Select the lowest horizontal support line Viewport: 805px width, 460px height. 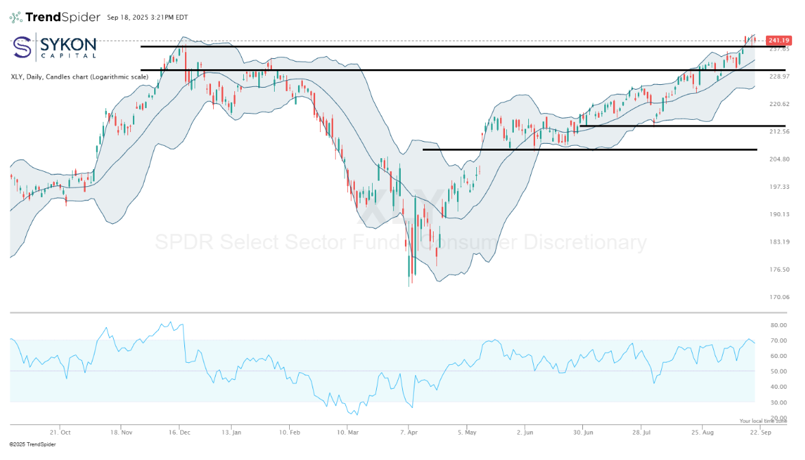coord(589,149)
